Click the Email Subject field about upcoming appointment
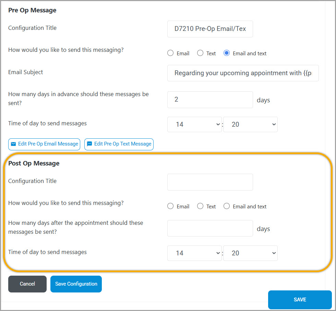The height and width of the screenshot is (311, 336). pos(243,73)
